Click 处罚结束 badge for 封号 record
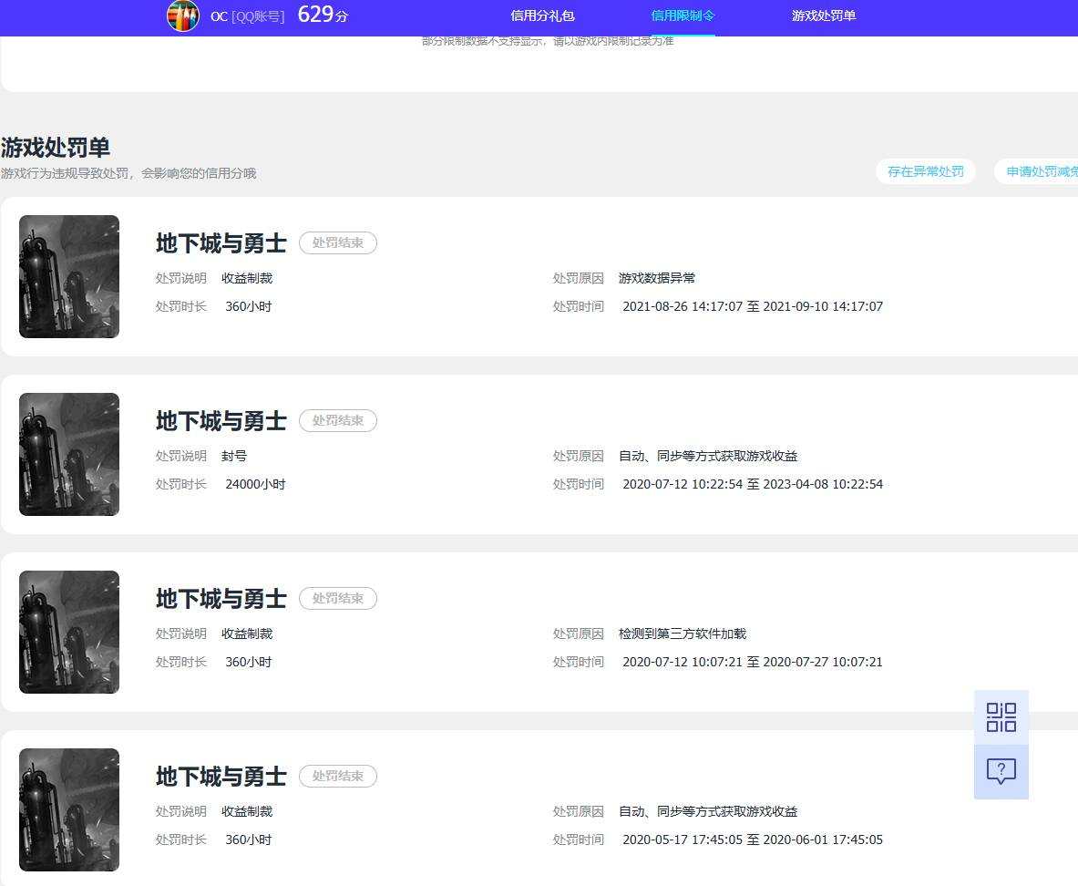The image size is (1078, 886). pos(337,420)
